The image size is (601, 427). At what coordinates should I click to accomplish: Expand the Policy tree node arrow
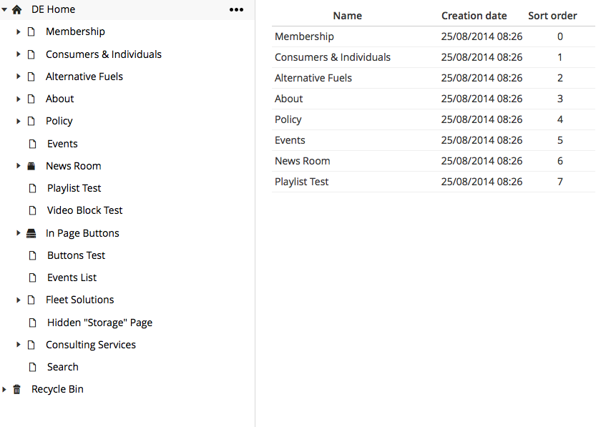pos(18,121)
